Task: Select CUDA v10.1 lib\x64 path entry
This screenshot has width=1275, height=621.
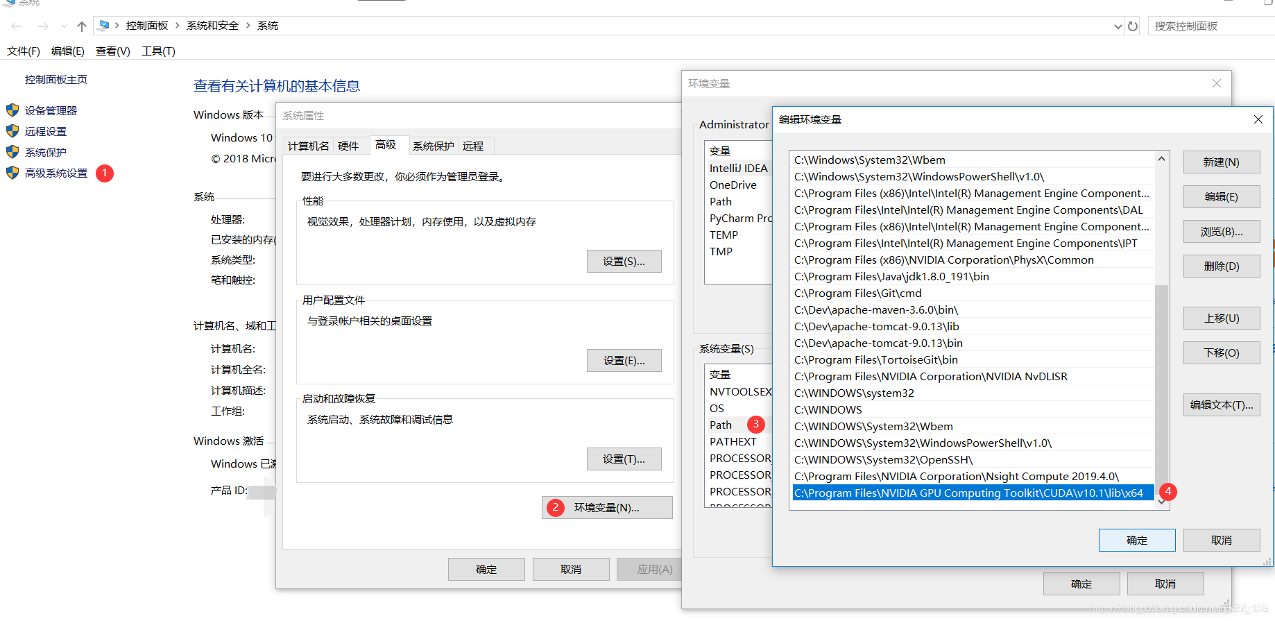Action: click(x=973, y=493)
